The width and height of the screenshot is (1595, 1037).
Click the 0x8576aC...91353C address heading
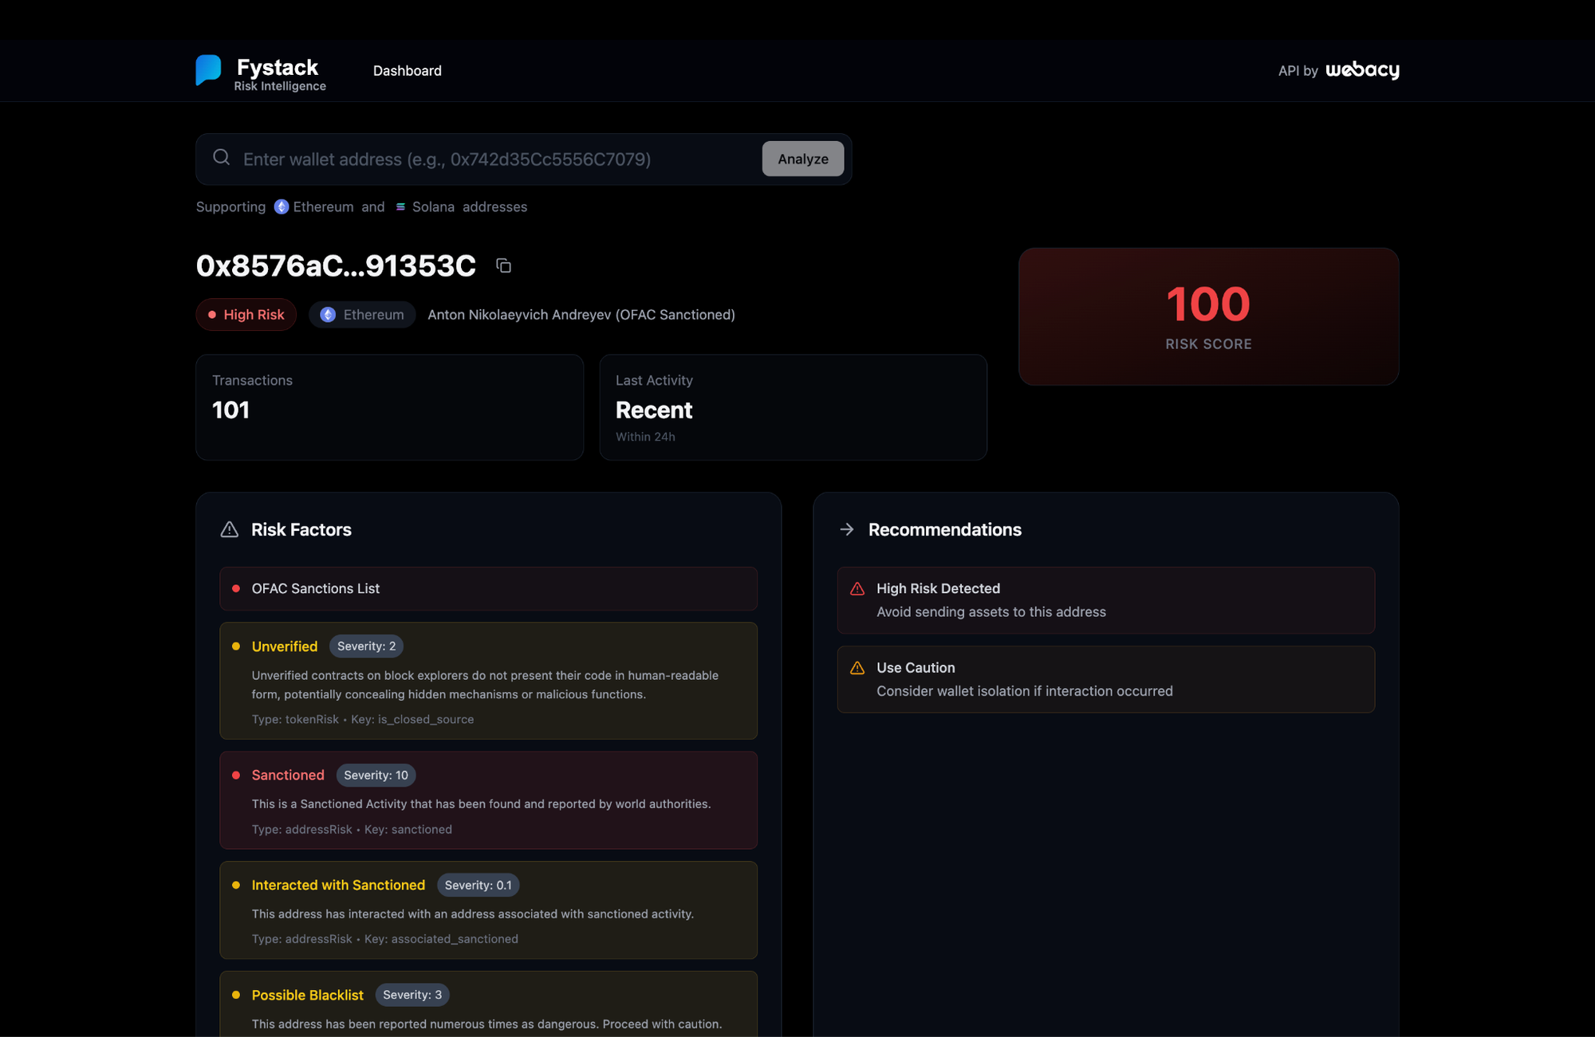tap(336, 265)
